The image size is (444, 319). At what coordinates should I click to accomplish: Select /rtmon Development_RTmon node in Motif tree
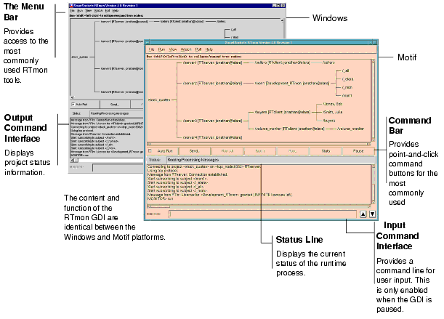point(292,84)
